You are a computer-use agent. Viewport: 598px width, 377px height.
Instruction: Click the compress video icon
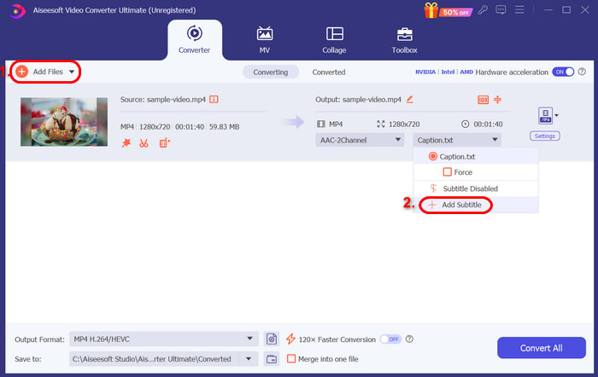click(x=498, y=100)
